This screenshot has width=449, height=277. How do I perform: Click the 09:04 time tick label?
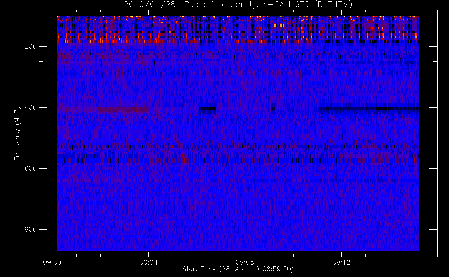[x=148, y=262]
